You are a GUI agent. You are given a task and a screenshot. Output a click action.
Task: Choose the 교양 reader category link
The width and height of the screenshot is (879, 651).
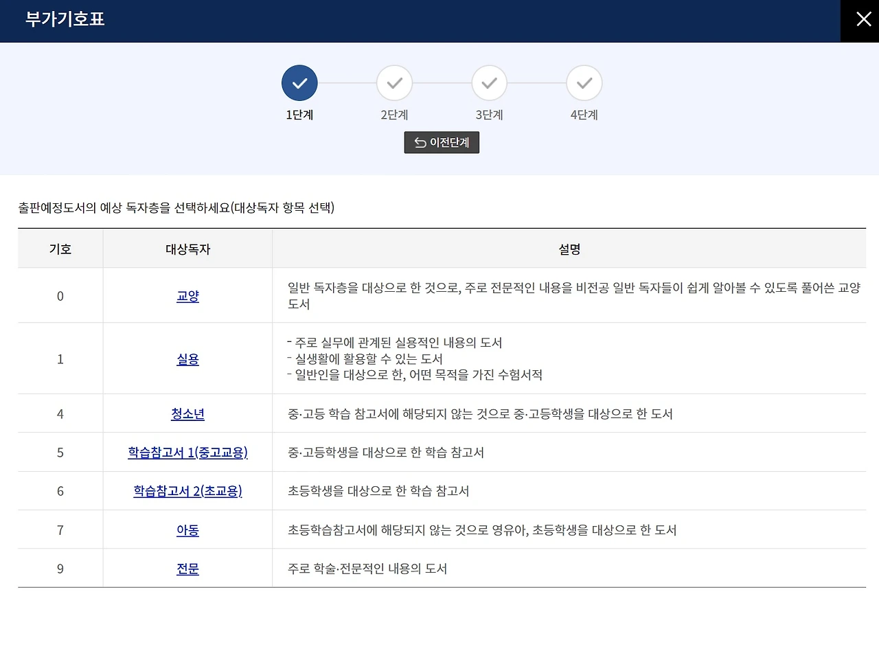click(187, 296)
